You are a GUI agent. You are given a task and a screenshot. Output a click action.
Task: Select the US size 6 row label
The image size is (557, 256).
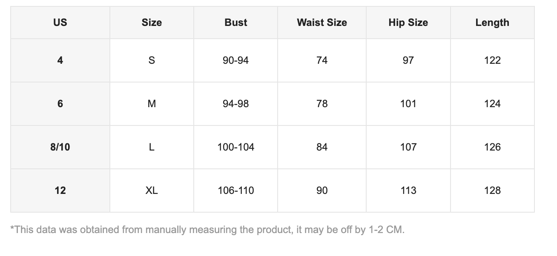(60, 104)
